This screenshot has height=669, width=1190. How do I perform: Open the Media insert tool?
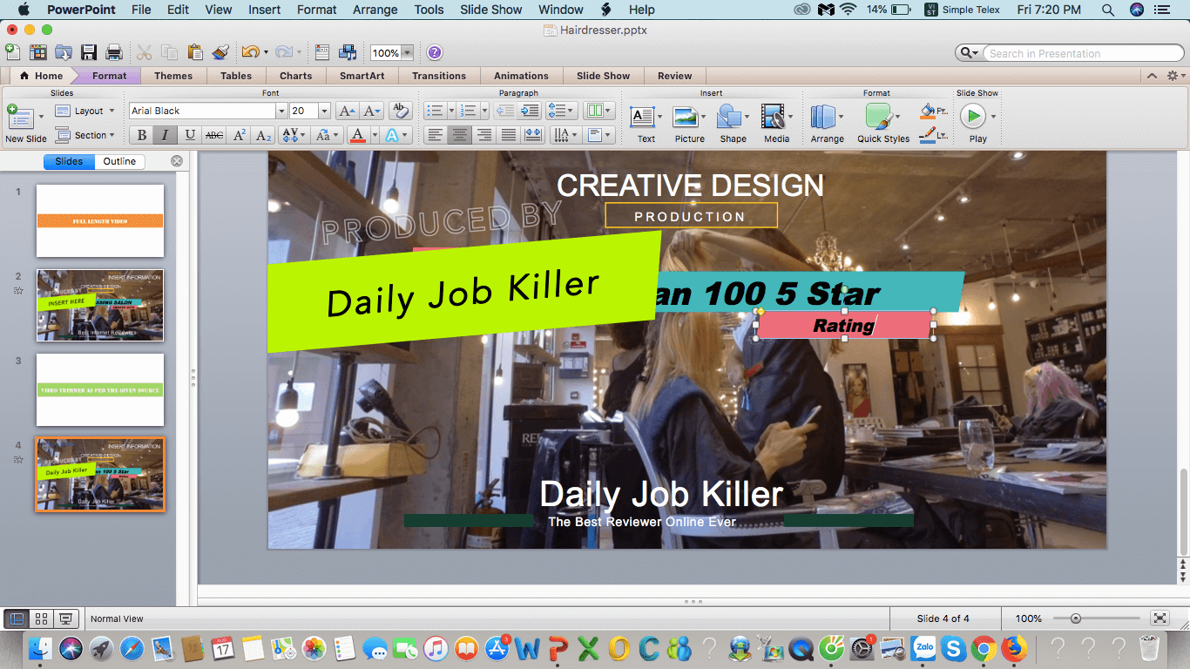click(x=776, y=123)
